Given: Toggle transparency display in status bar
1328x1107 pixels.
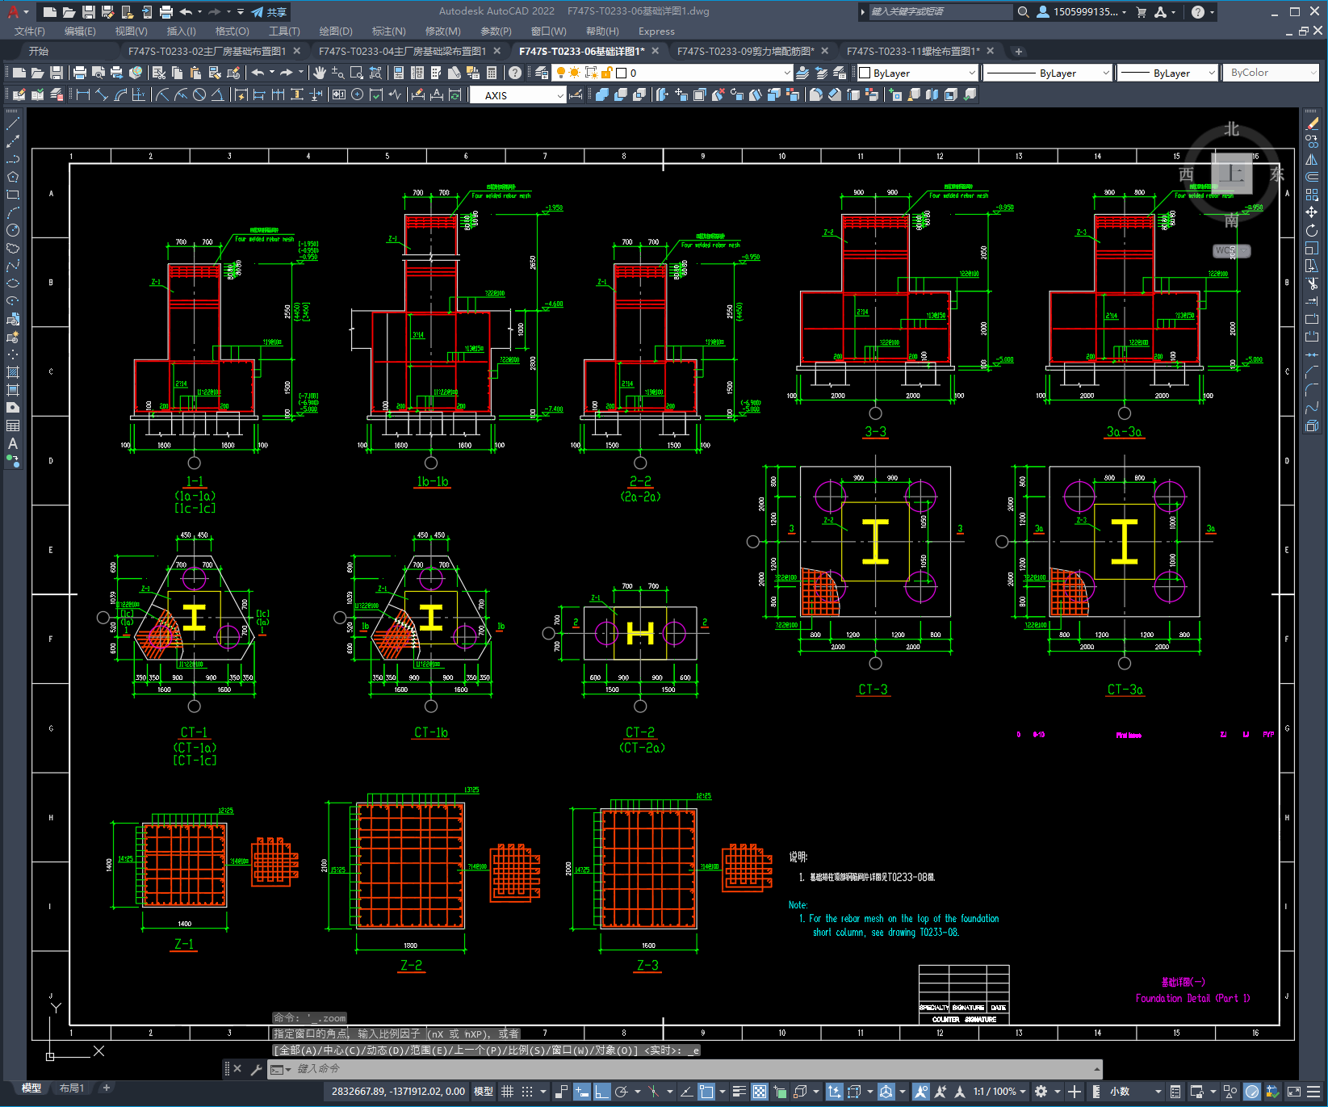Looking at the screenshot, I should point(760,1092).
